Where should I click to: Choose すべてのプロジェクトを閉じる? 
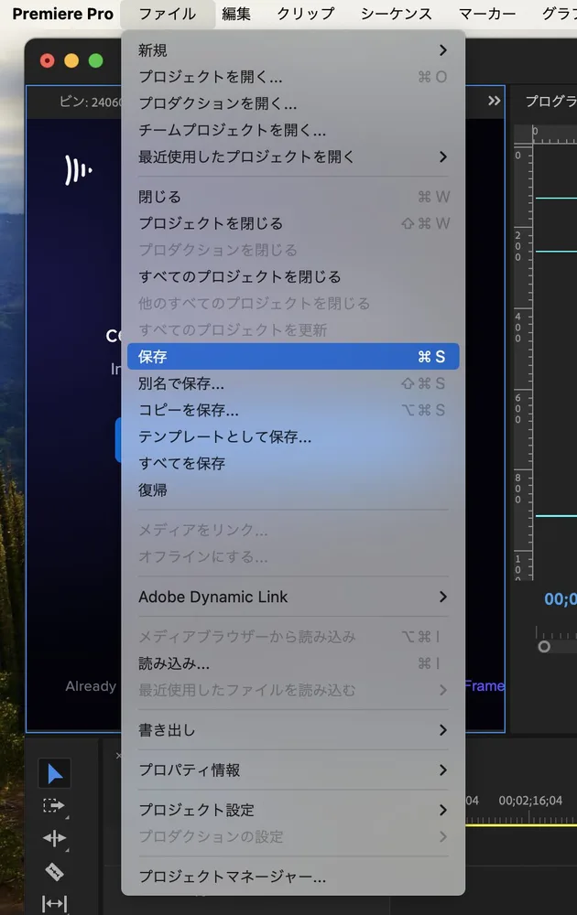pos(293,276)
